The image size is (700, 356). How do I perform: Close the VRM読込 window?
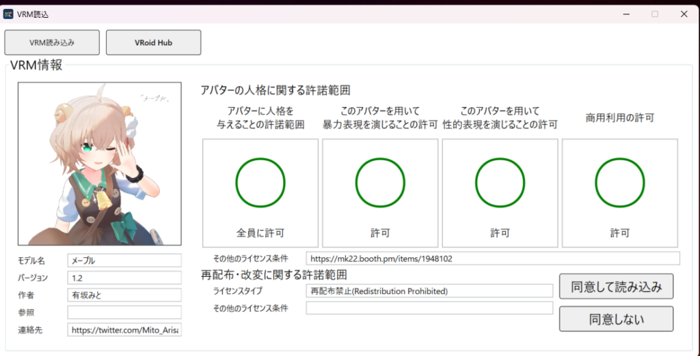click(684, 14)
